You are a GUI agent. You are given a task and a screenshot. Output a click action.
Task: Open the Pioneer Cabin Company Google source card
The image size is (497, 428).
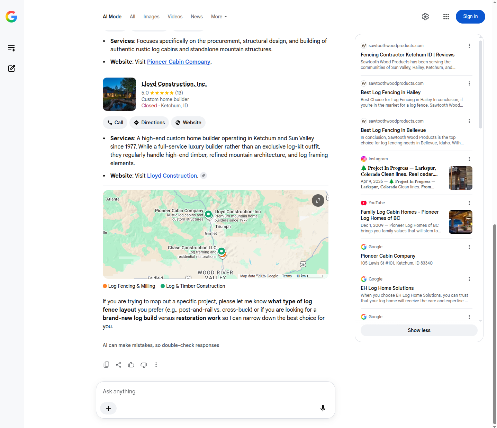coord(388,256)
